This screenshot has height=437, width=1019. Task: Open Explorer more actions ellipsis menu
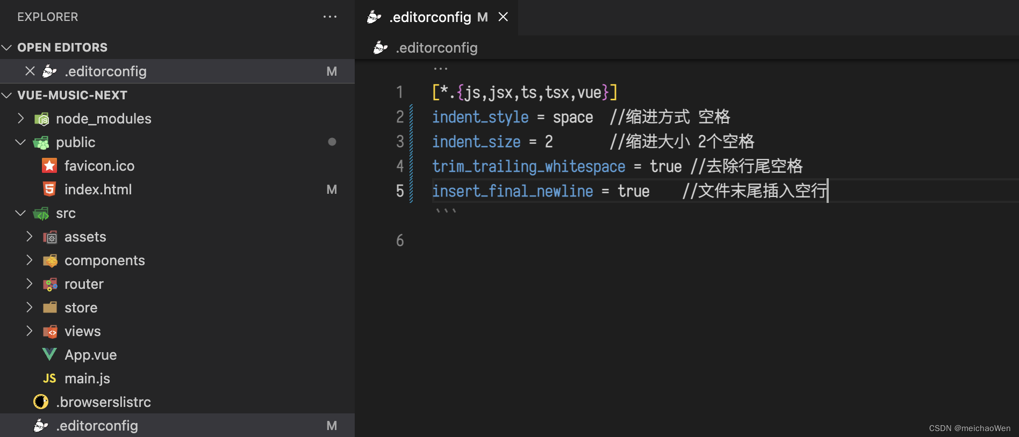click(330, 17)
